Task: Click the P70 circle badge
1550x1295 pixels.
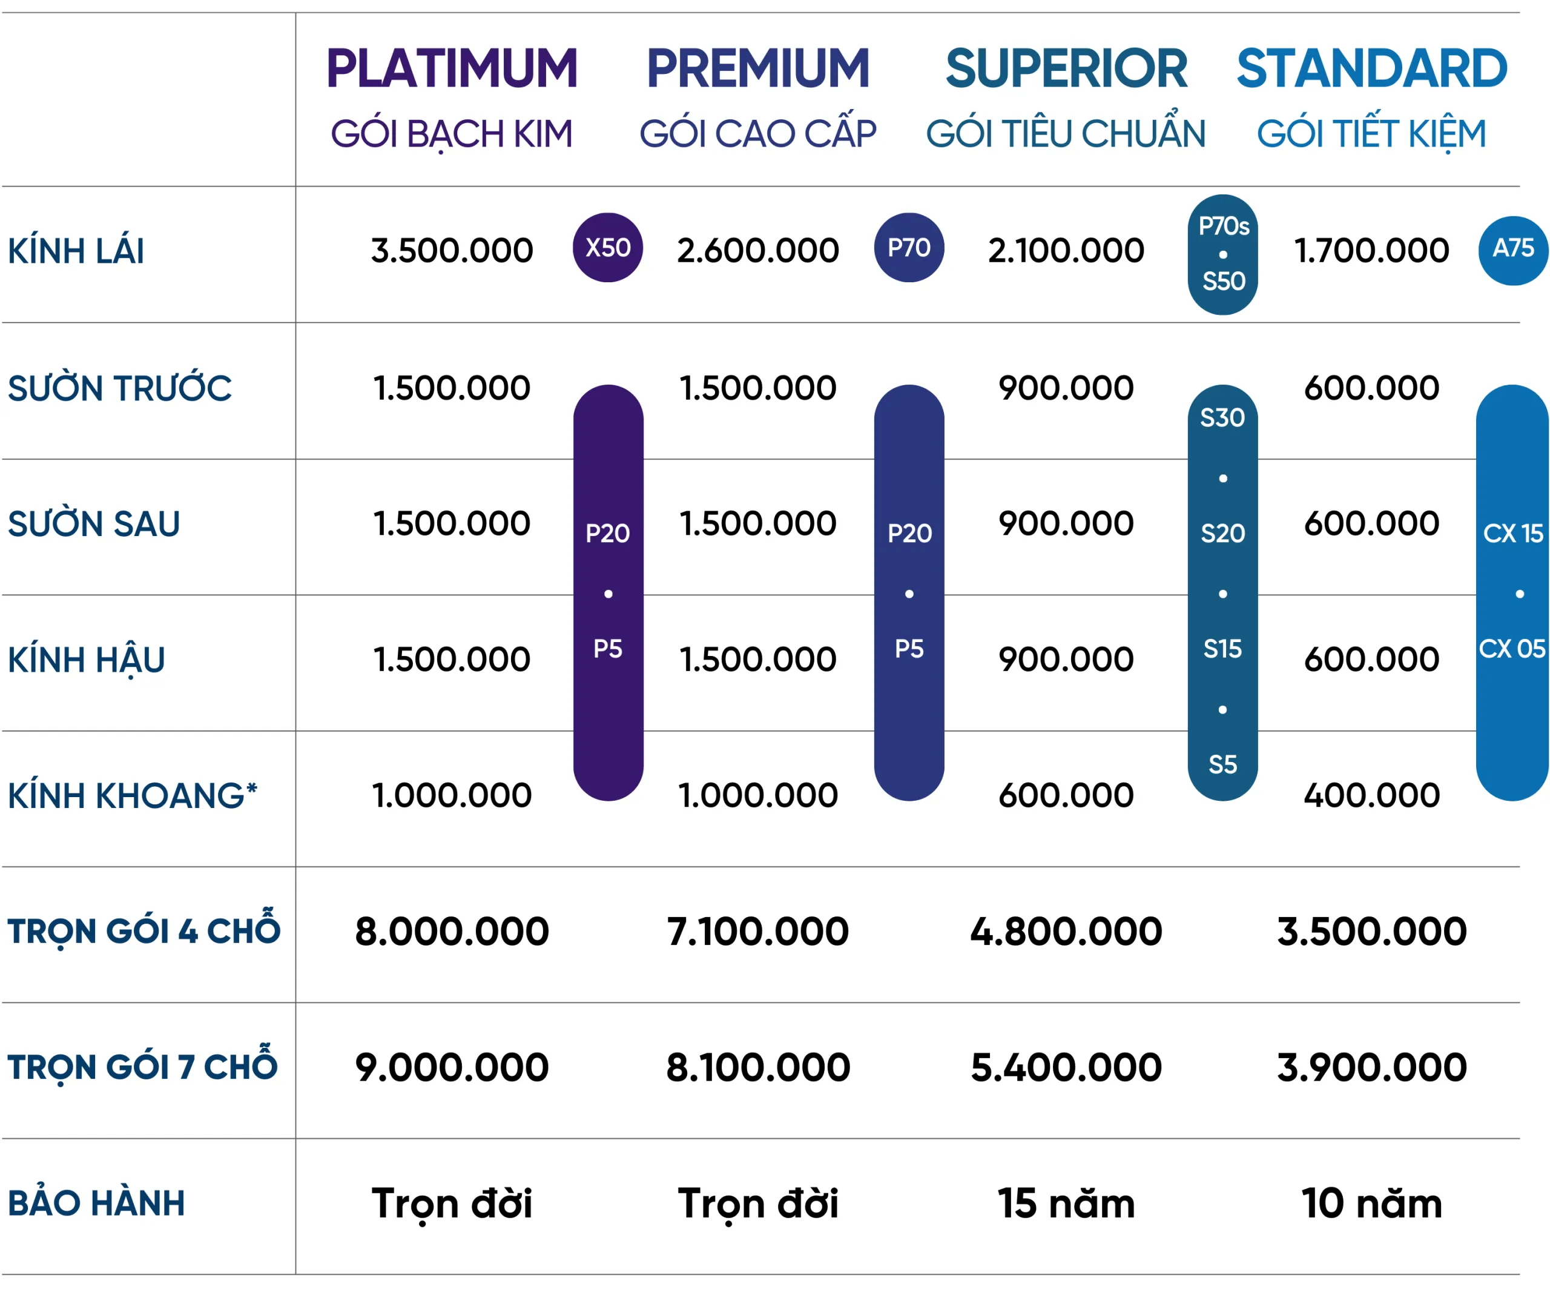Action: pyautogui.click(x=909, y=247)
